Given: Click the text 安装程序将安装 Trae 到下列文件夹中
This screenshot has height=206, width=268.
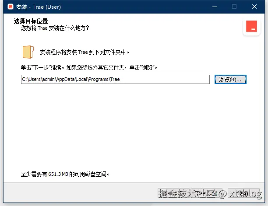Looking at the screenshot, I should point(85,52).
